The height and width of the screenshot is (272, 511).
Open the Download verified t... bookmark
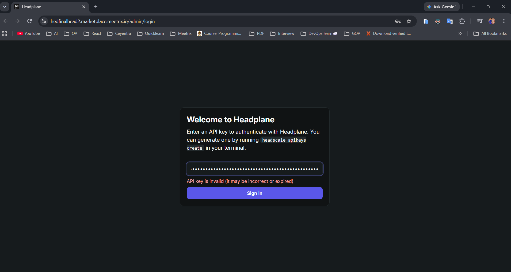pos(388,33)
